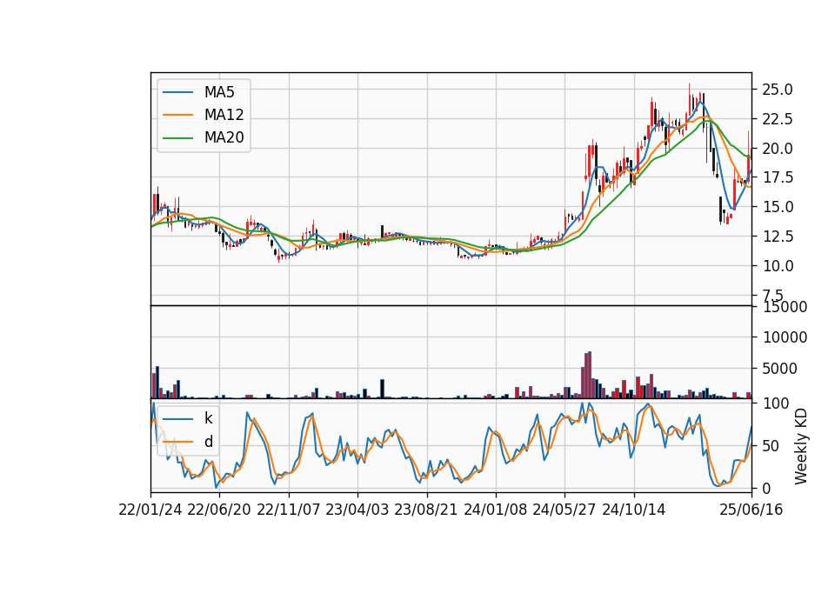Viewport: 835px width, 600px height.
Task: Click the MA5 legend label
Action: point(219,92)
